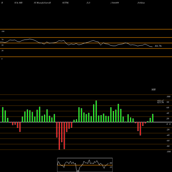Click the overlapping 431.47 price label

tap(161, 101)
